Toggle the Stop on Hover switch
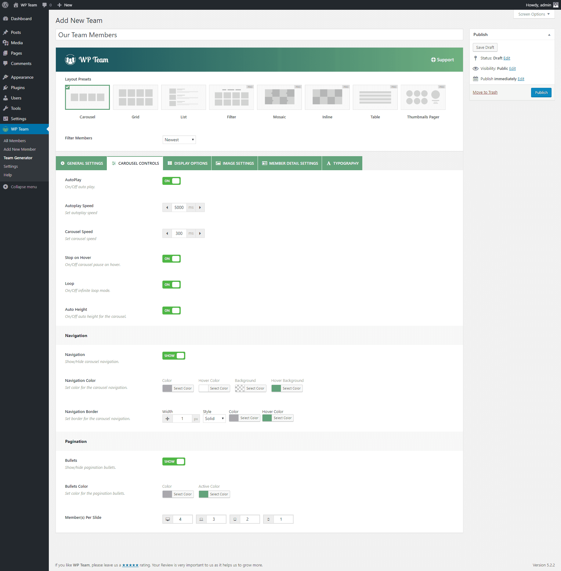The height and width of the screenshot is (571, 561). [171, 259]
